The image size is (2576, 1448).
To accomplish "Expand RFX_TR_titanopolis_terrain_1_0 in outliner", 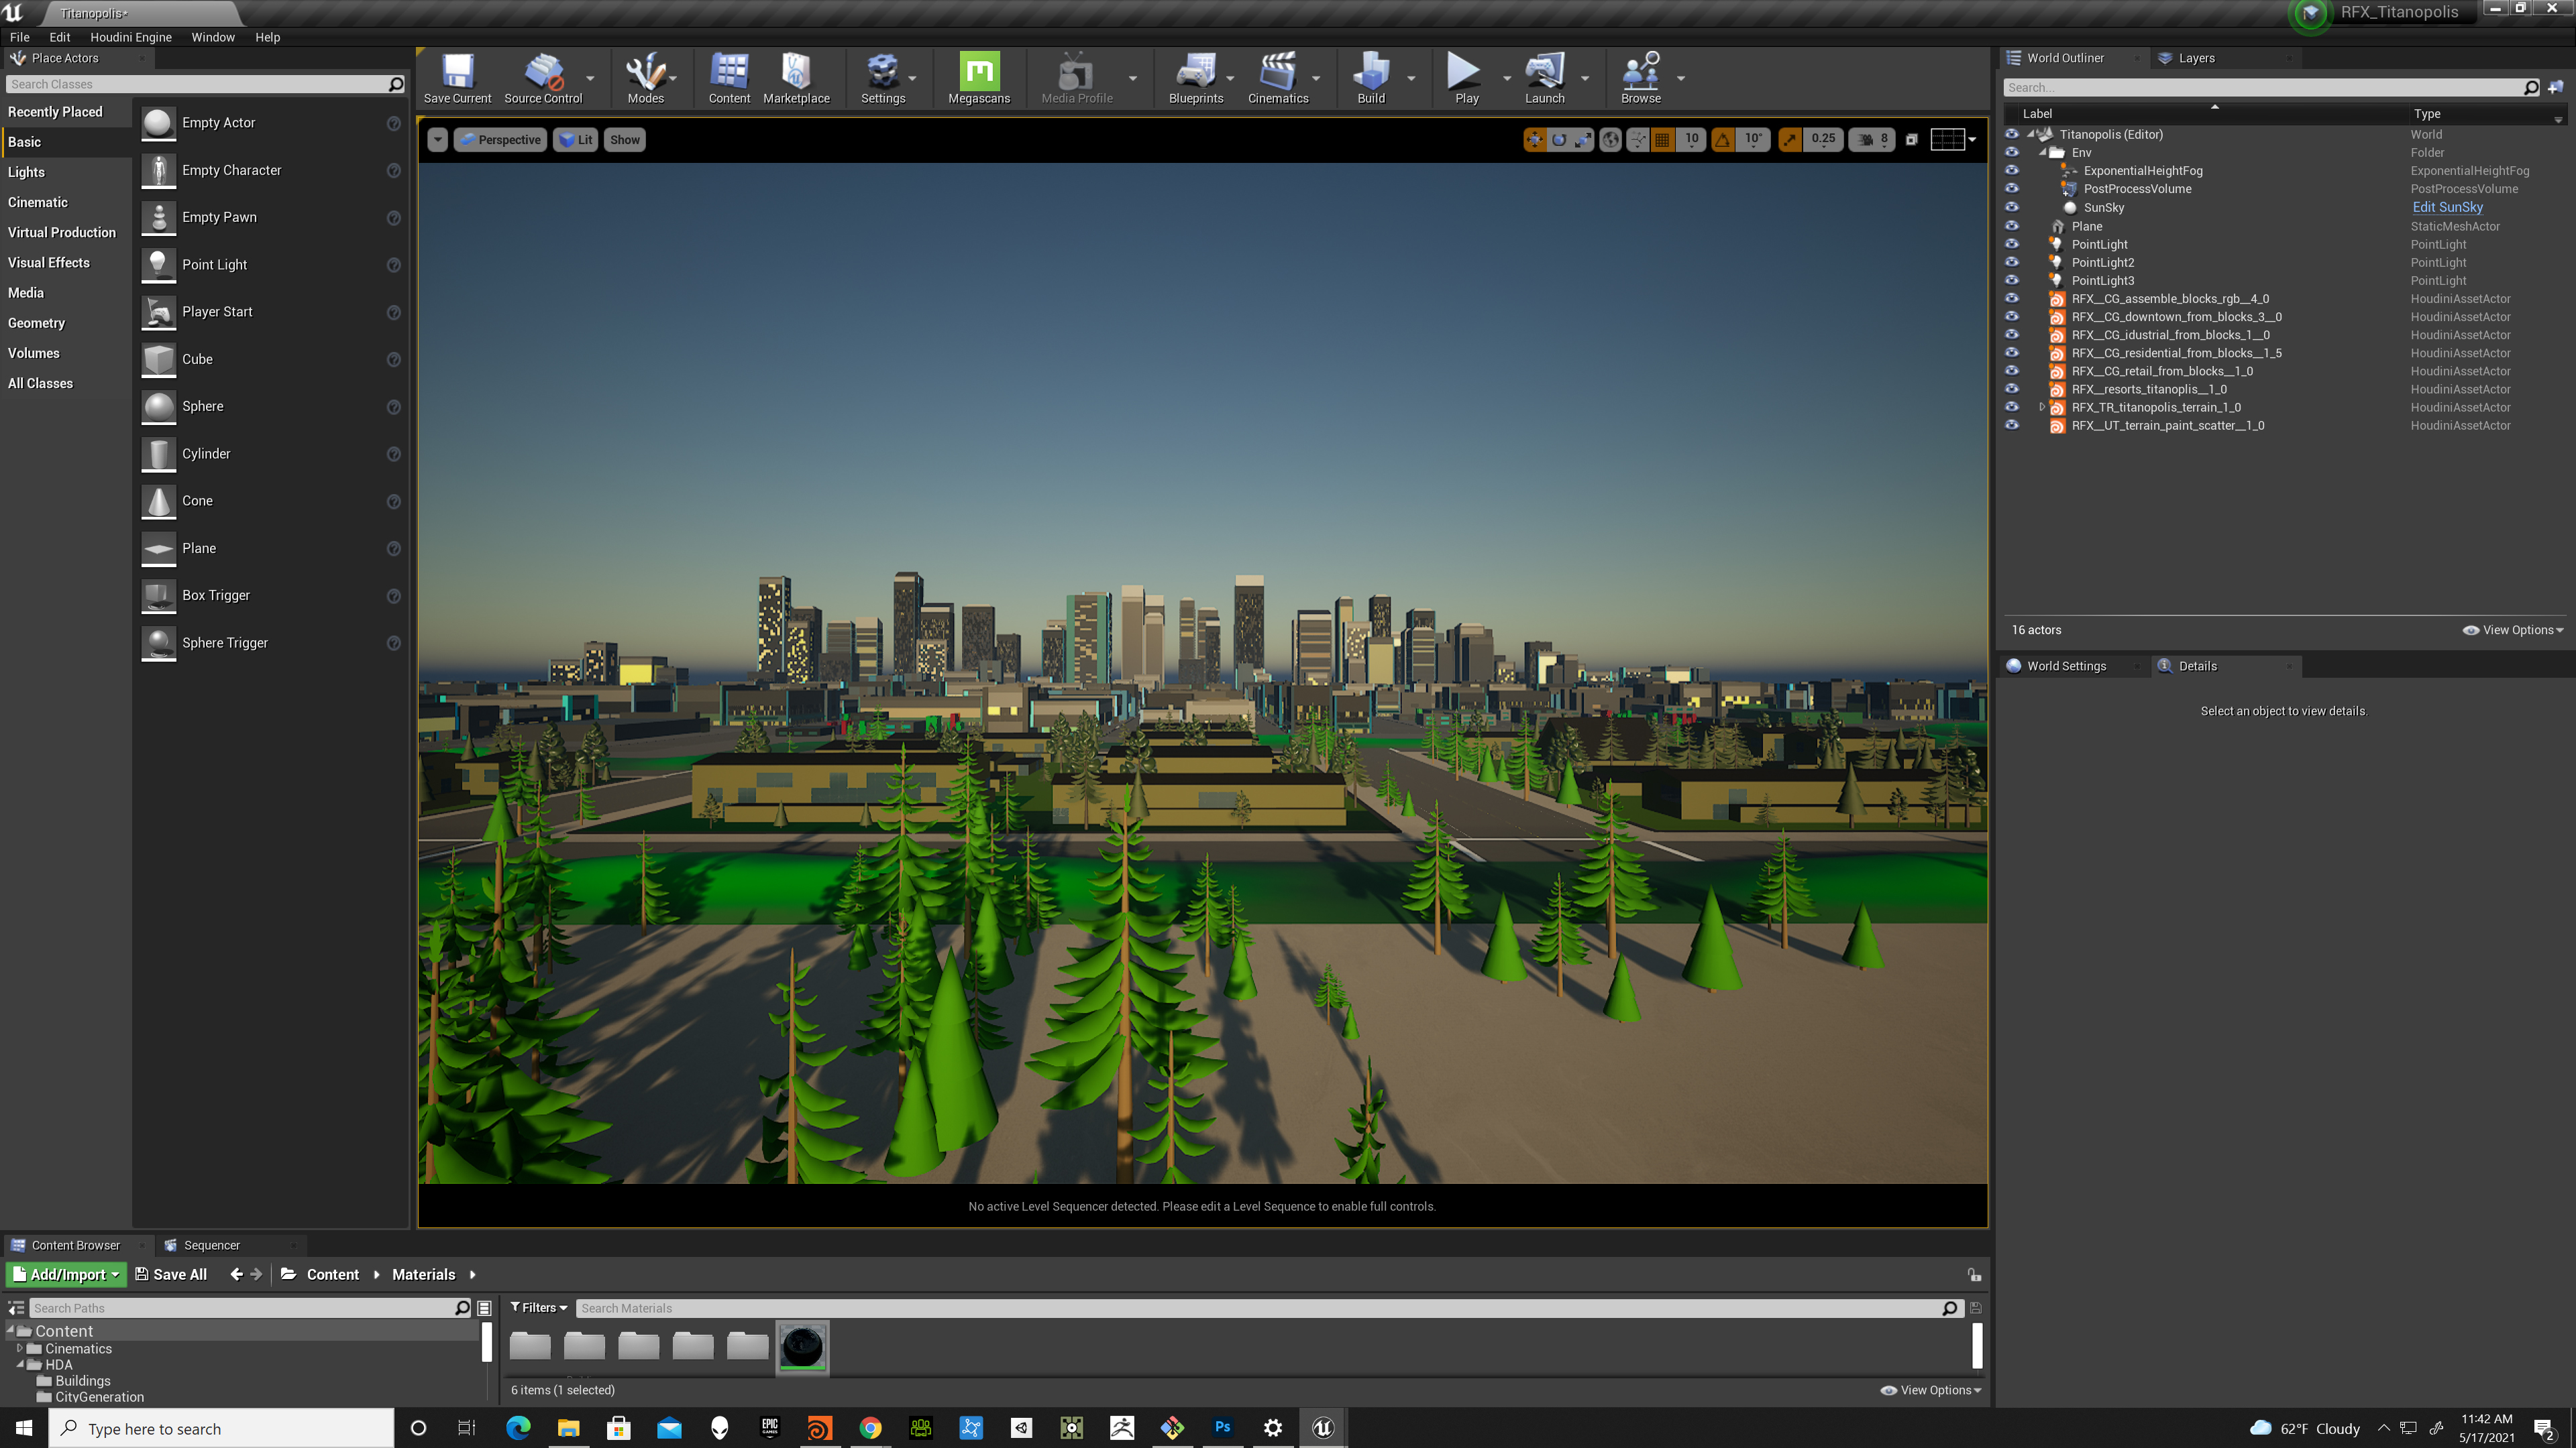I will [x=2042, y=407].
